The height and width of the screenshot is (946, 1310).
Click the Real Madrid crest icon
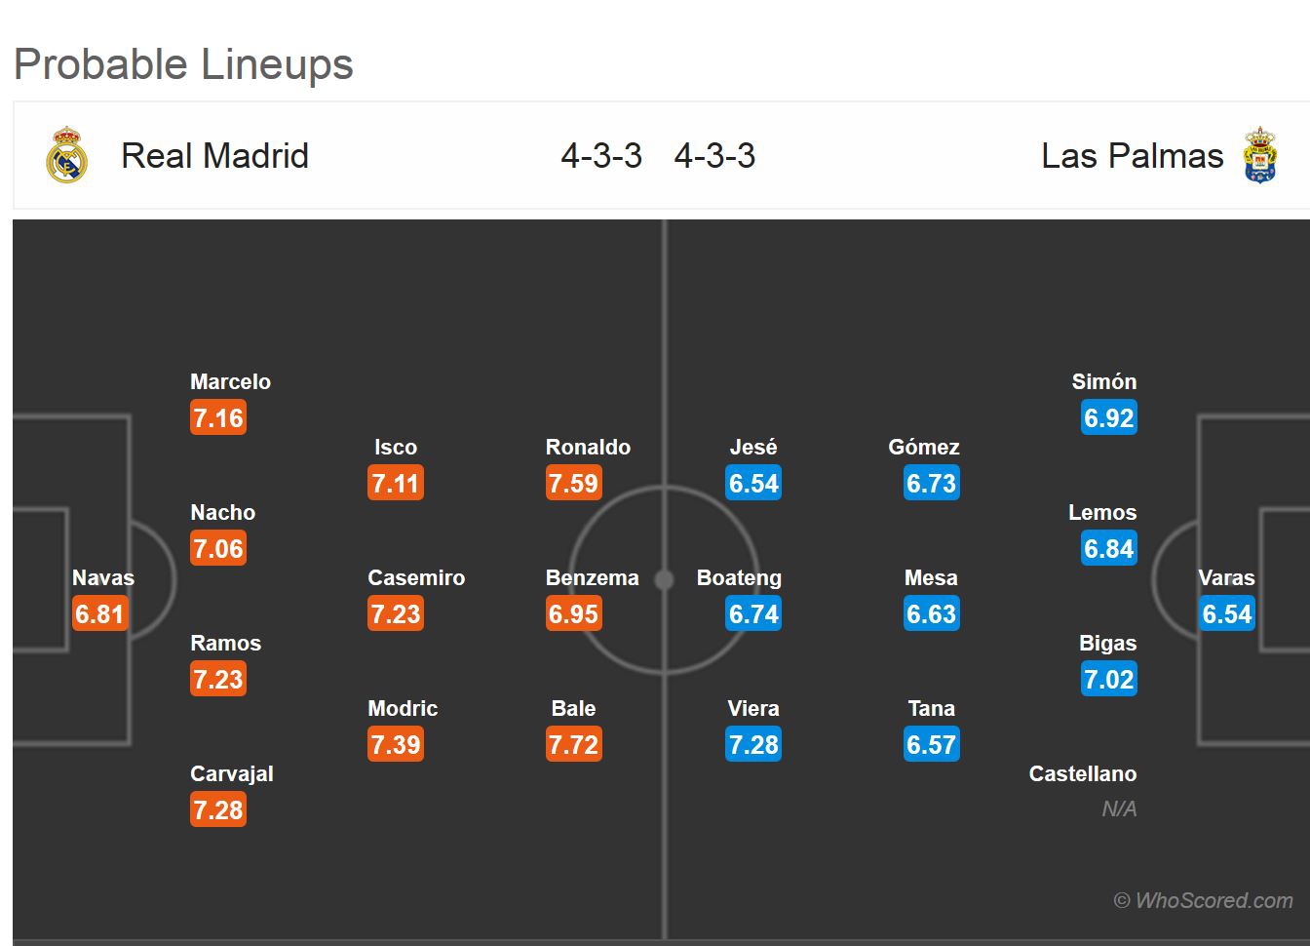(x=66, y=155)
